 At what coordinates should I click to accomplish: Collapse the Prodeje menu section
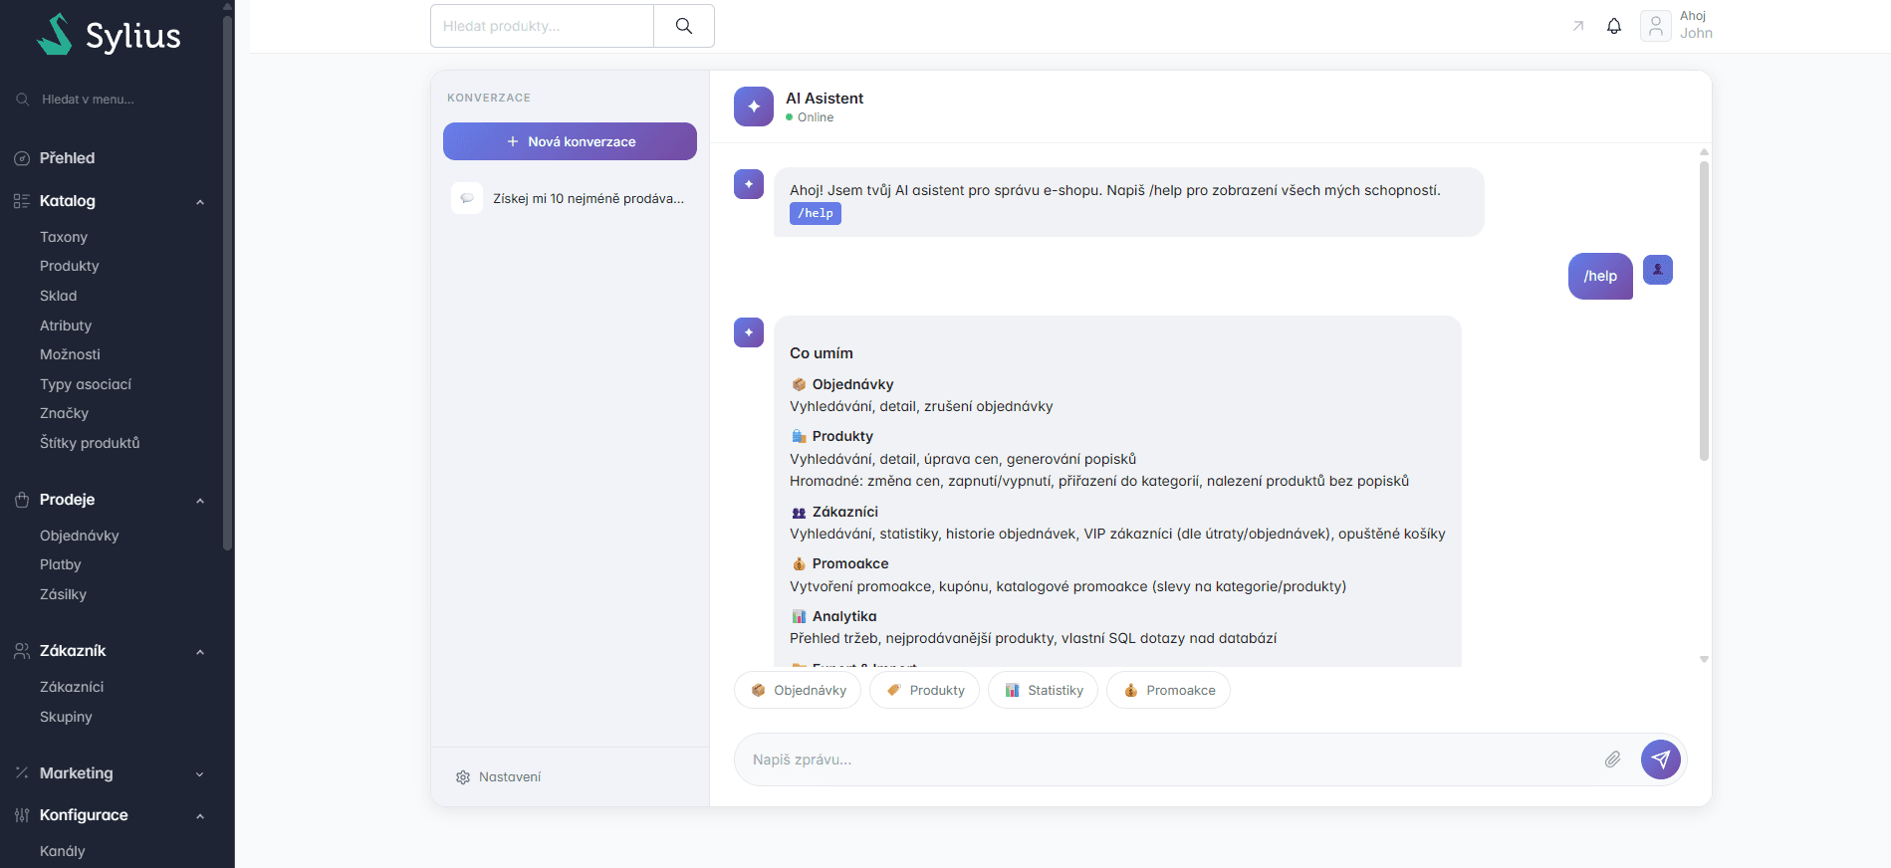(200, 501)
